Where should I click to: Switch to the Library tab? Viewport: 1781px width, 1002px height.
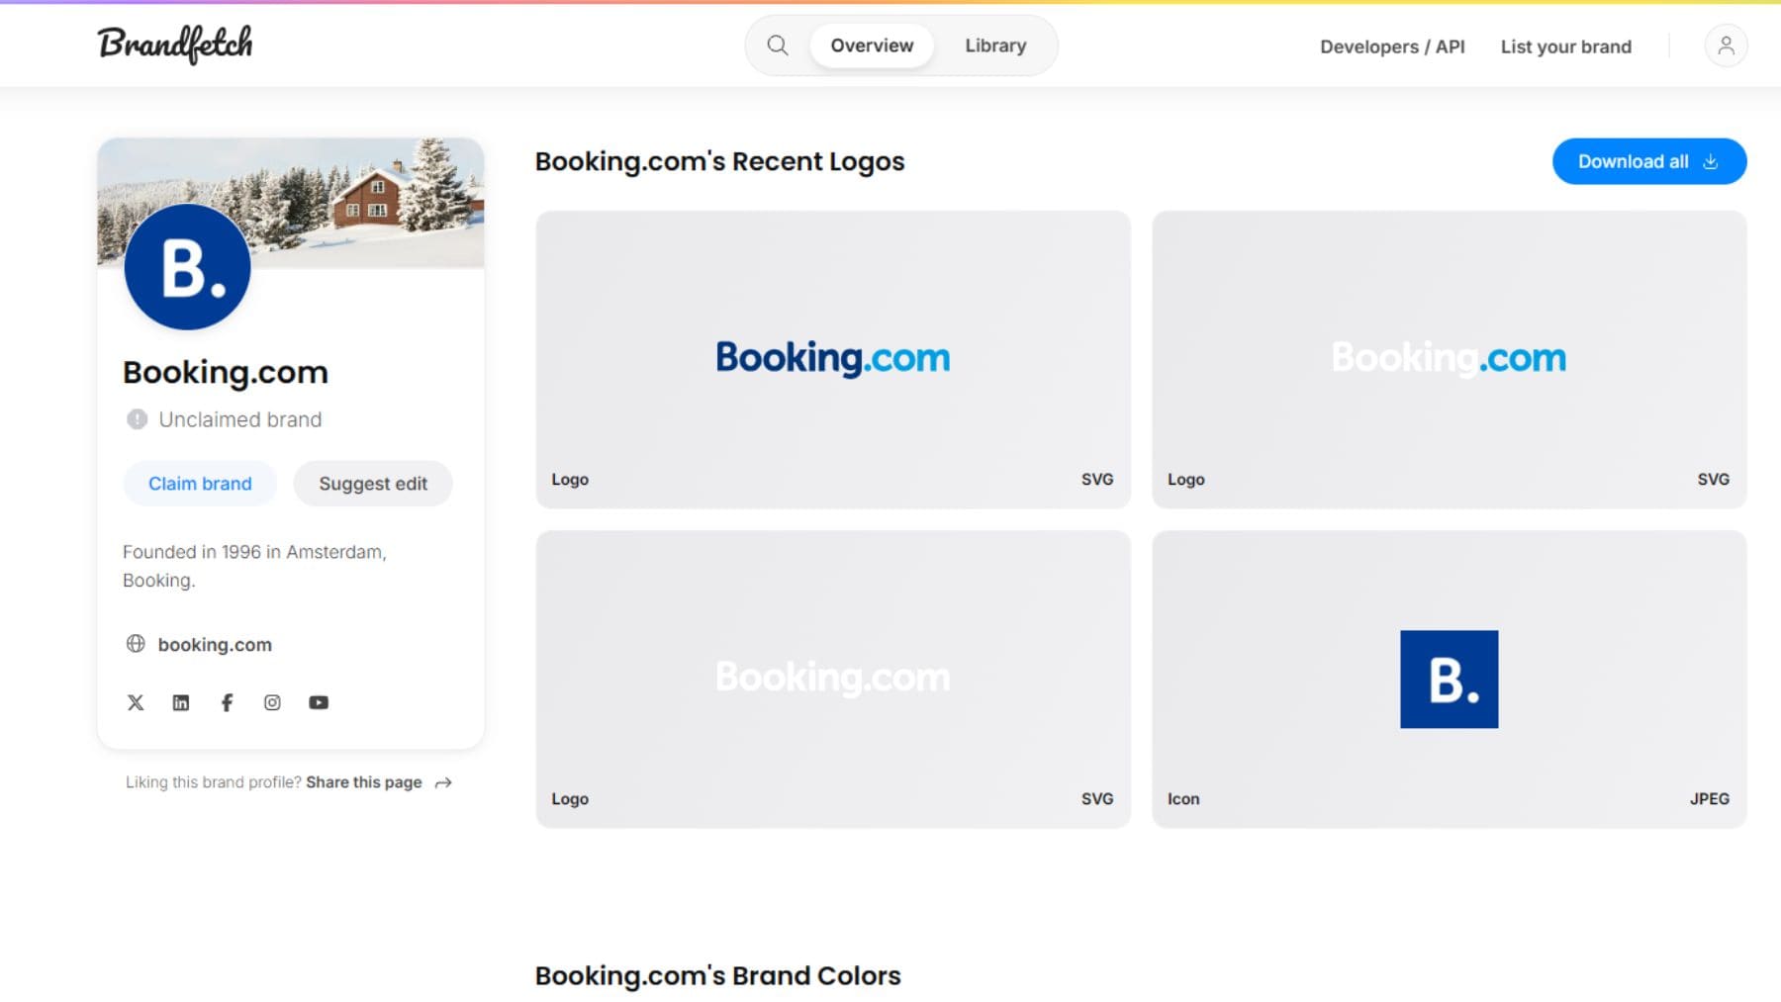(994, 46)
